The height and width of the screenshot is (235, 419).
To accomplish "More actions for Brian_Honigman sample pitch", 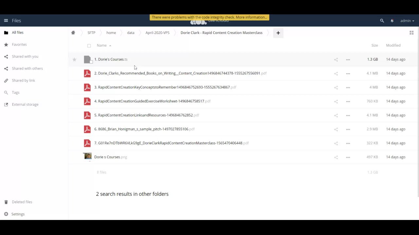I will 348,130.
